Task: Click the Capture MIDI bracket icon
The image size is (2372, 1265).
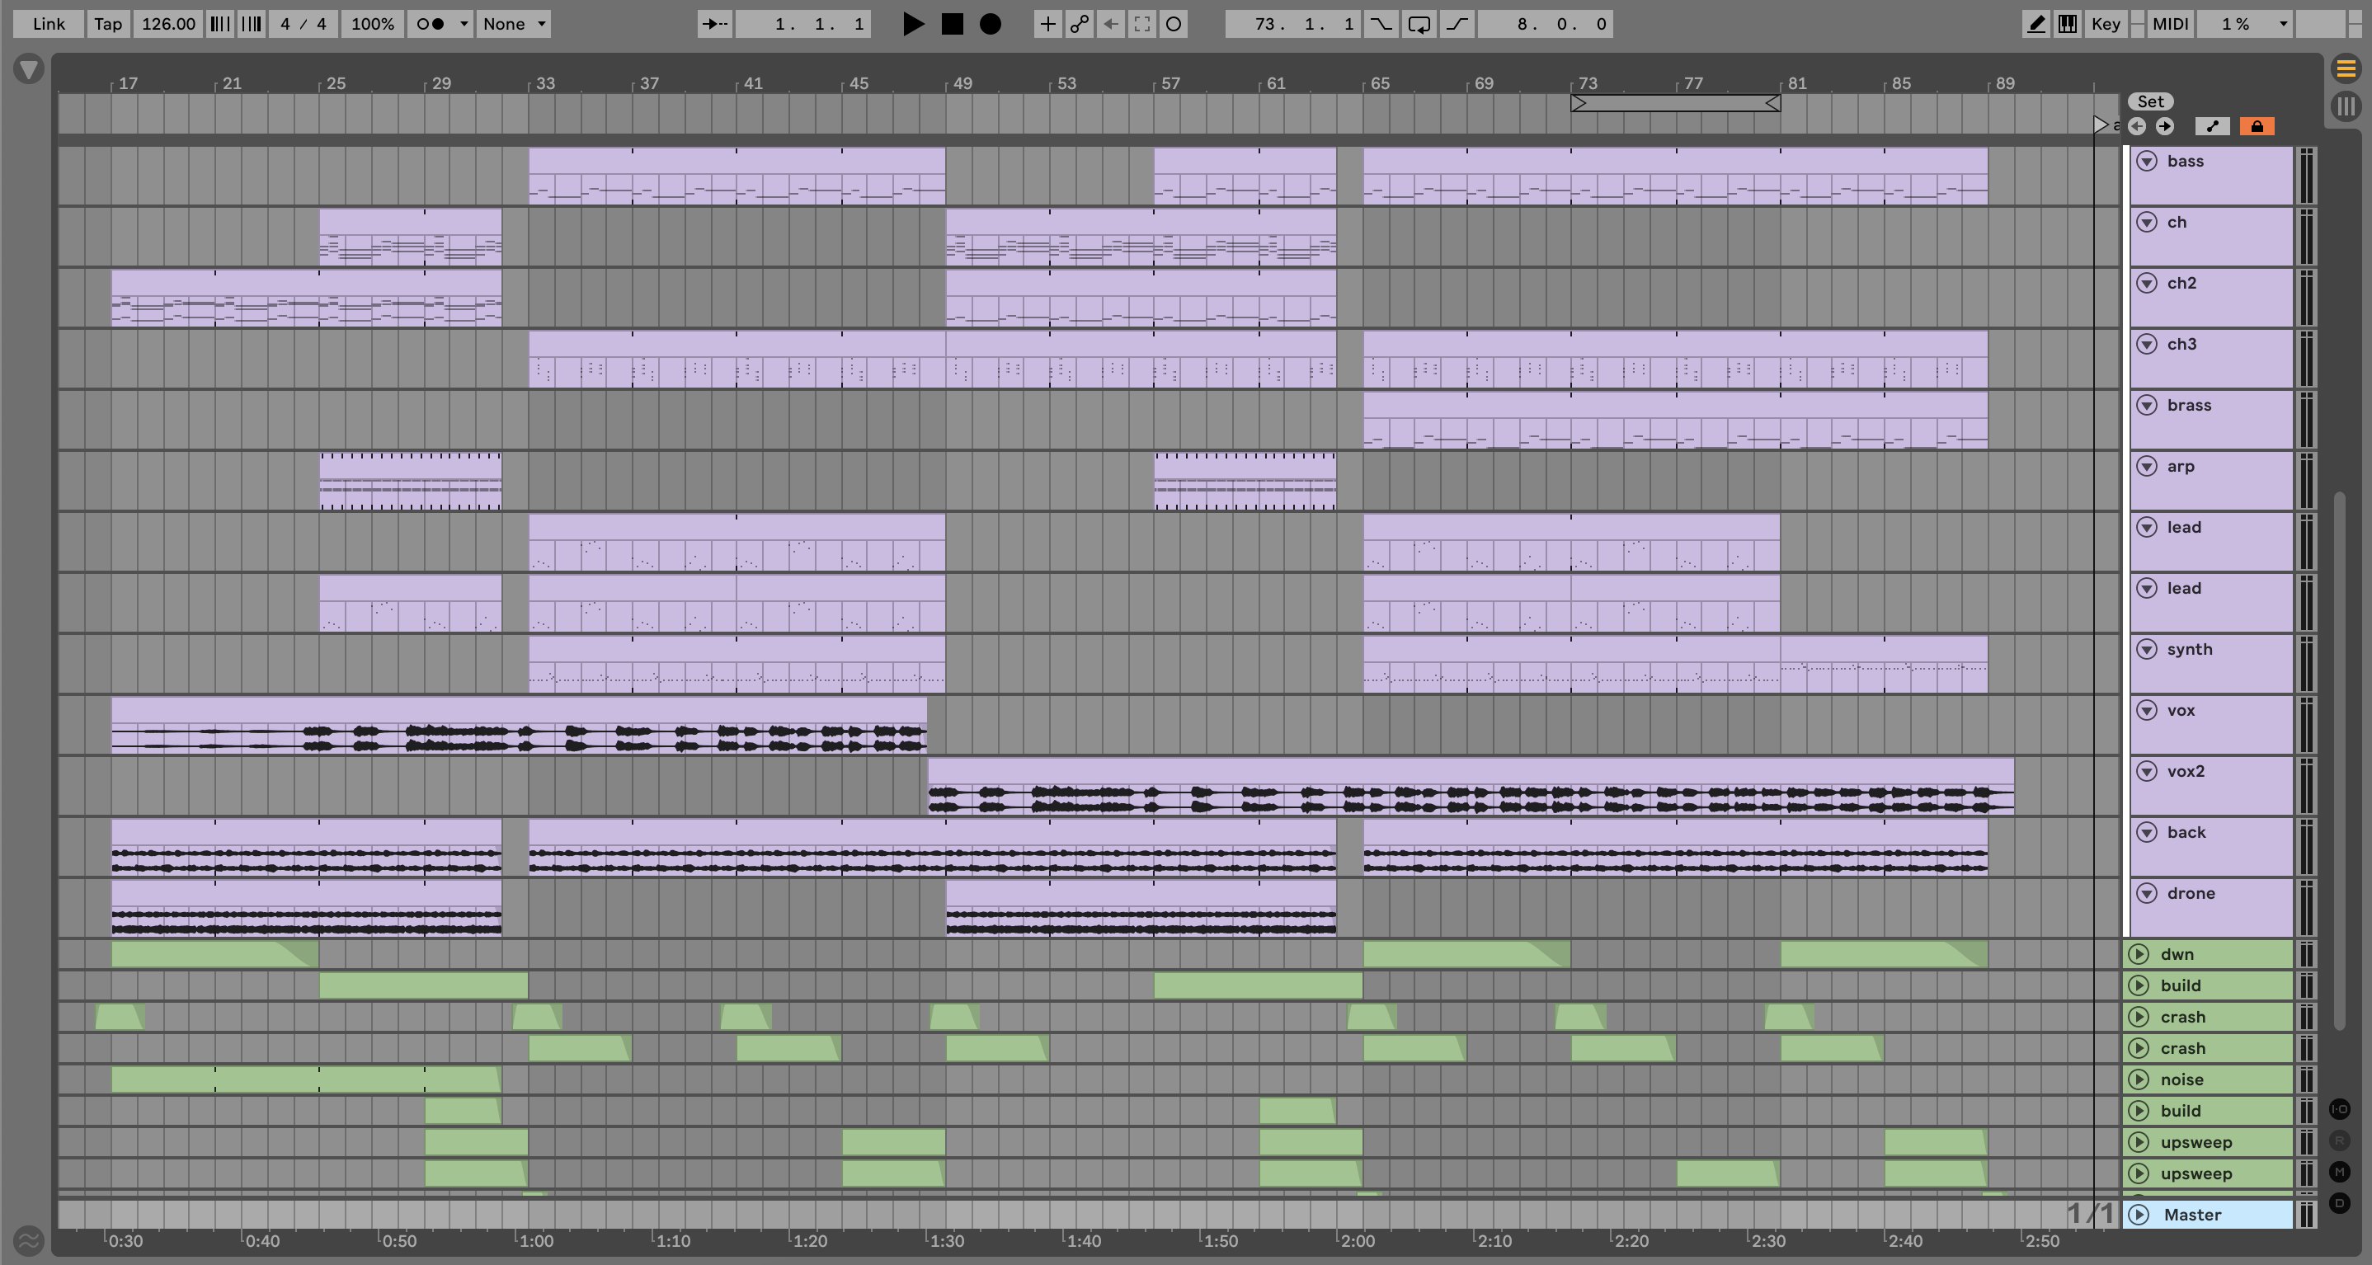Action: pos(1141,24)
